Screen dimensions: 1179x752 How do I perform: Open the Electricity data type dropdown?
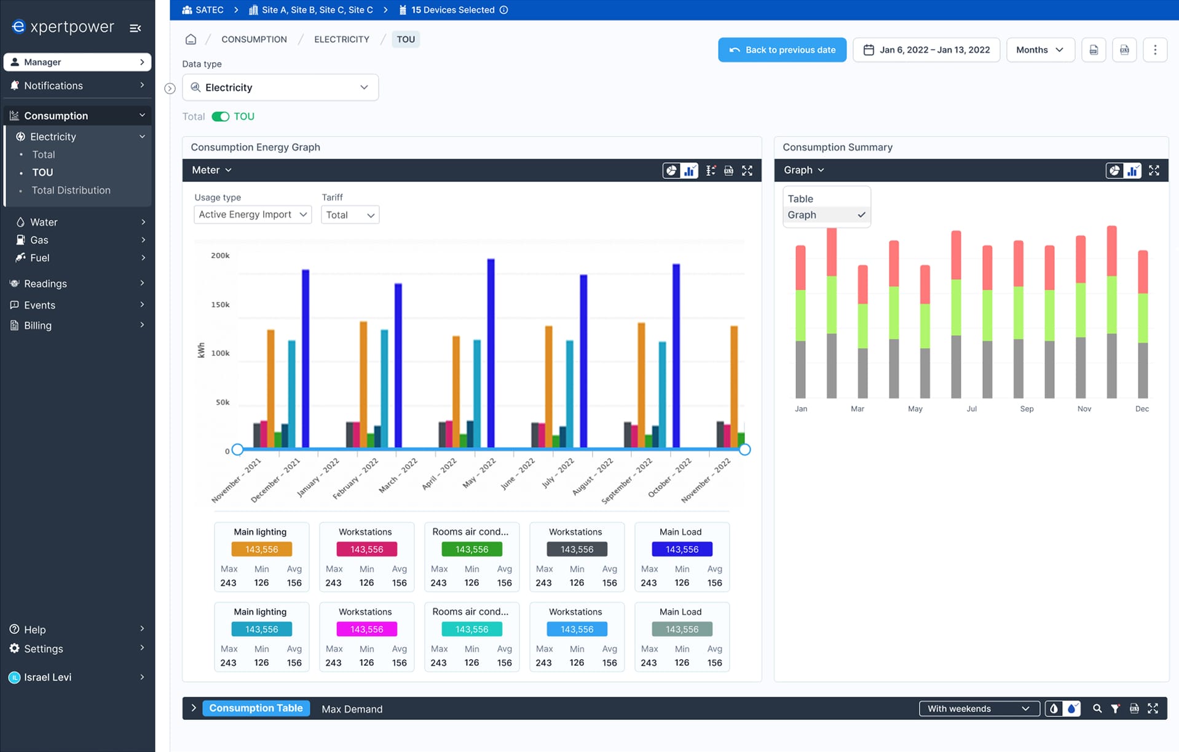click(280, 87)
